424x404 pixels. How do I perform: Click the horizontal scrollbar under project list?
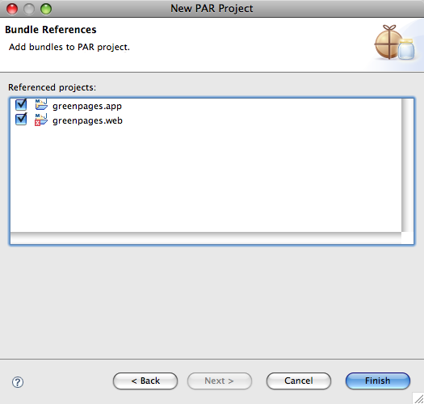pyautogui.click(x=206, y=238)
